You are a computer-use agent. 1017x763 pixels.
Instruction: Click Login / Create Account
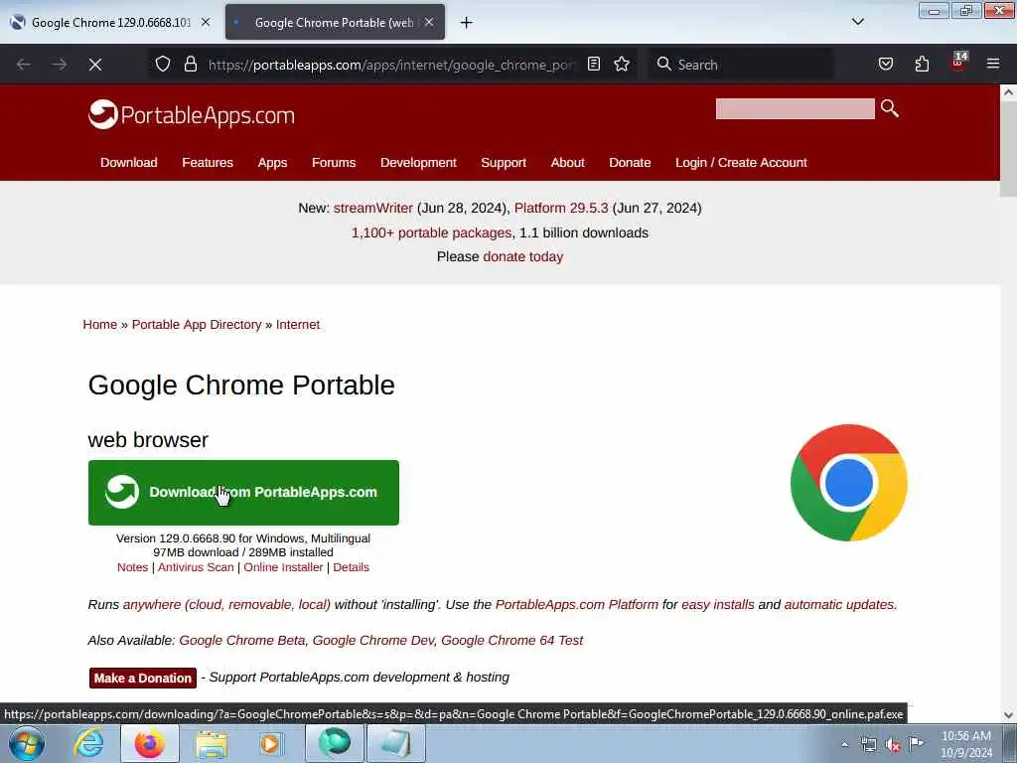click(741, 163)
